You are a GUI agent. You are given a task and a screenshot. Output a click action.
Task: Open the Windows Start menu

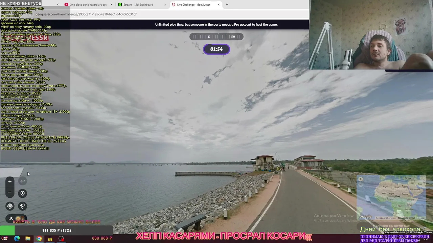pyautogui.click(x=5, y=239)
